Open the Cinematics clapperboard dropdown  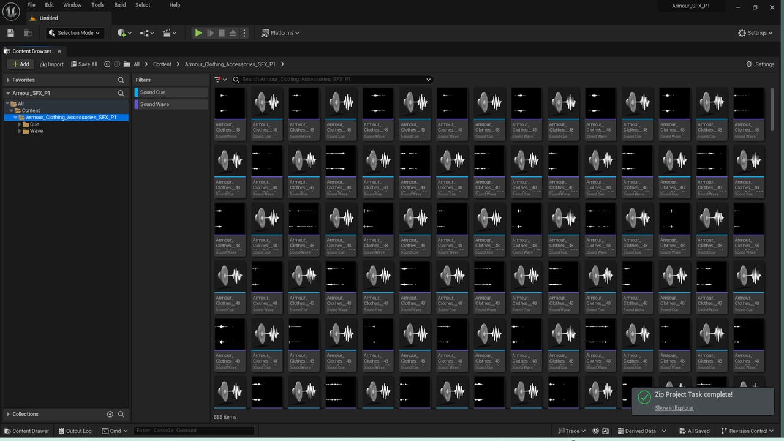point(169,33)
